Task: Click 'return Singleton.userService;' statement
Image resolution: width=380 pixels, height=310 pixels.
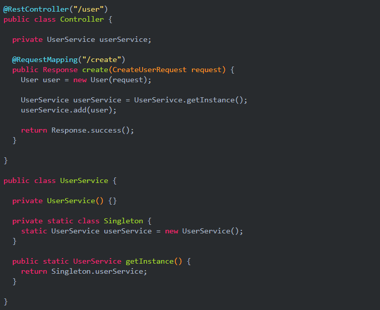Action: click(x=84, y=272)
